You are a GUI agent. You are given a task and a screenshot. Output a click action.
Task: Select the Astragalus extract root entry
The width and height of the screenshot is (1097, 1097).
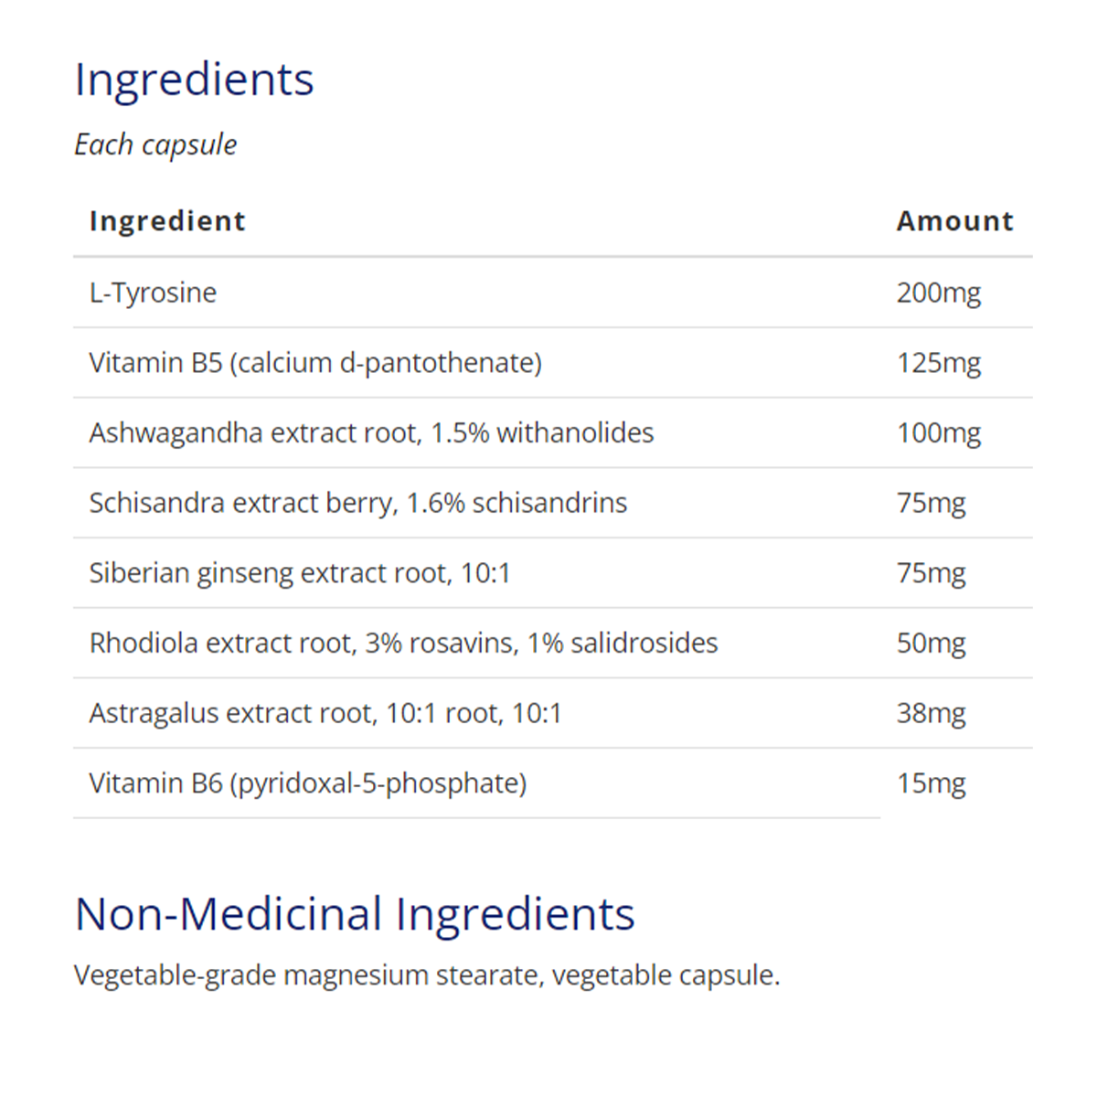(325, 713)
